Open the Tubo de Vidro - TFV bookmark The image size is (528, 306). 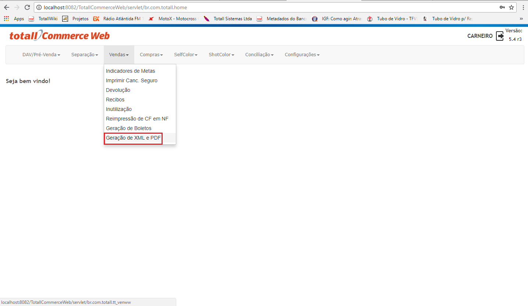[x=392, y=19]
